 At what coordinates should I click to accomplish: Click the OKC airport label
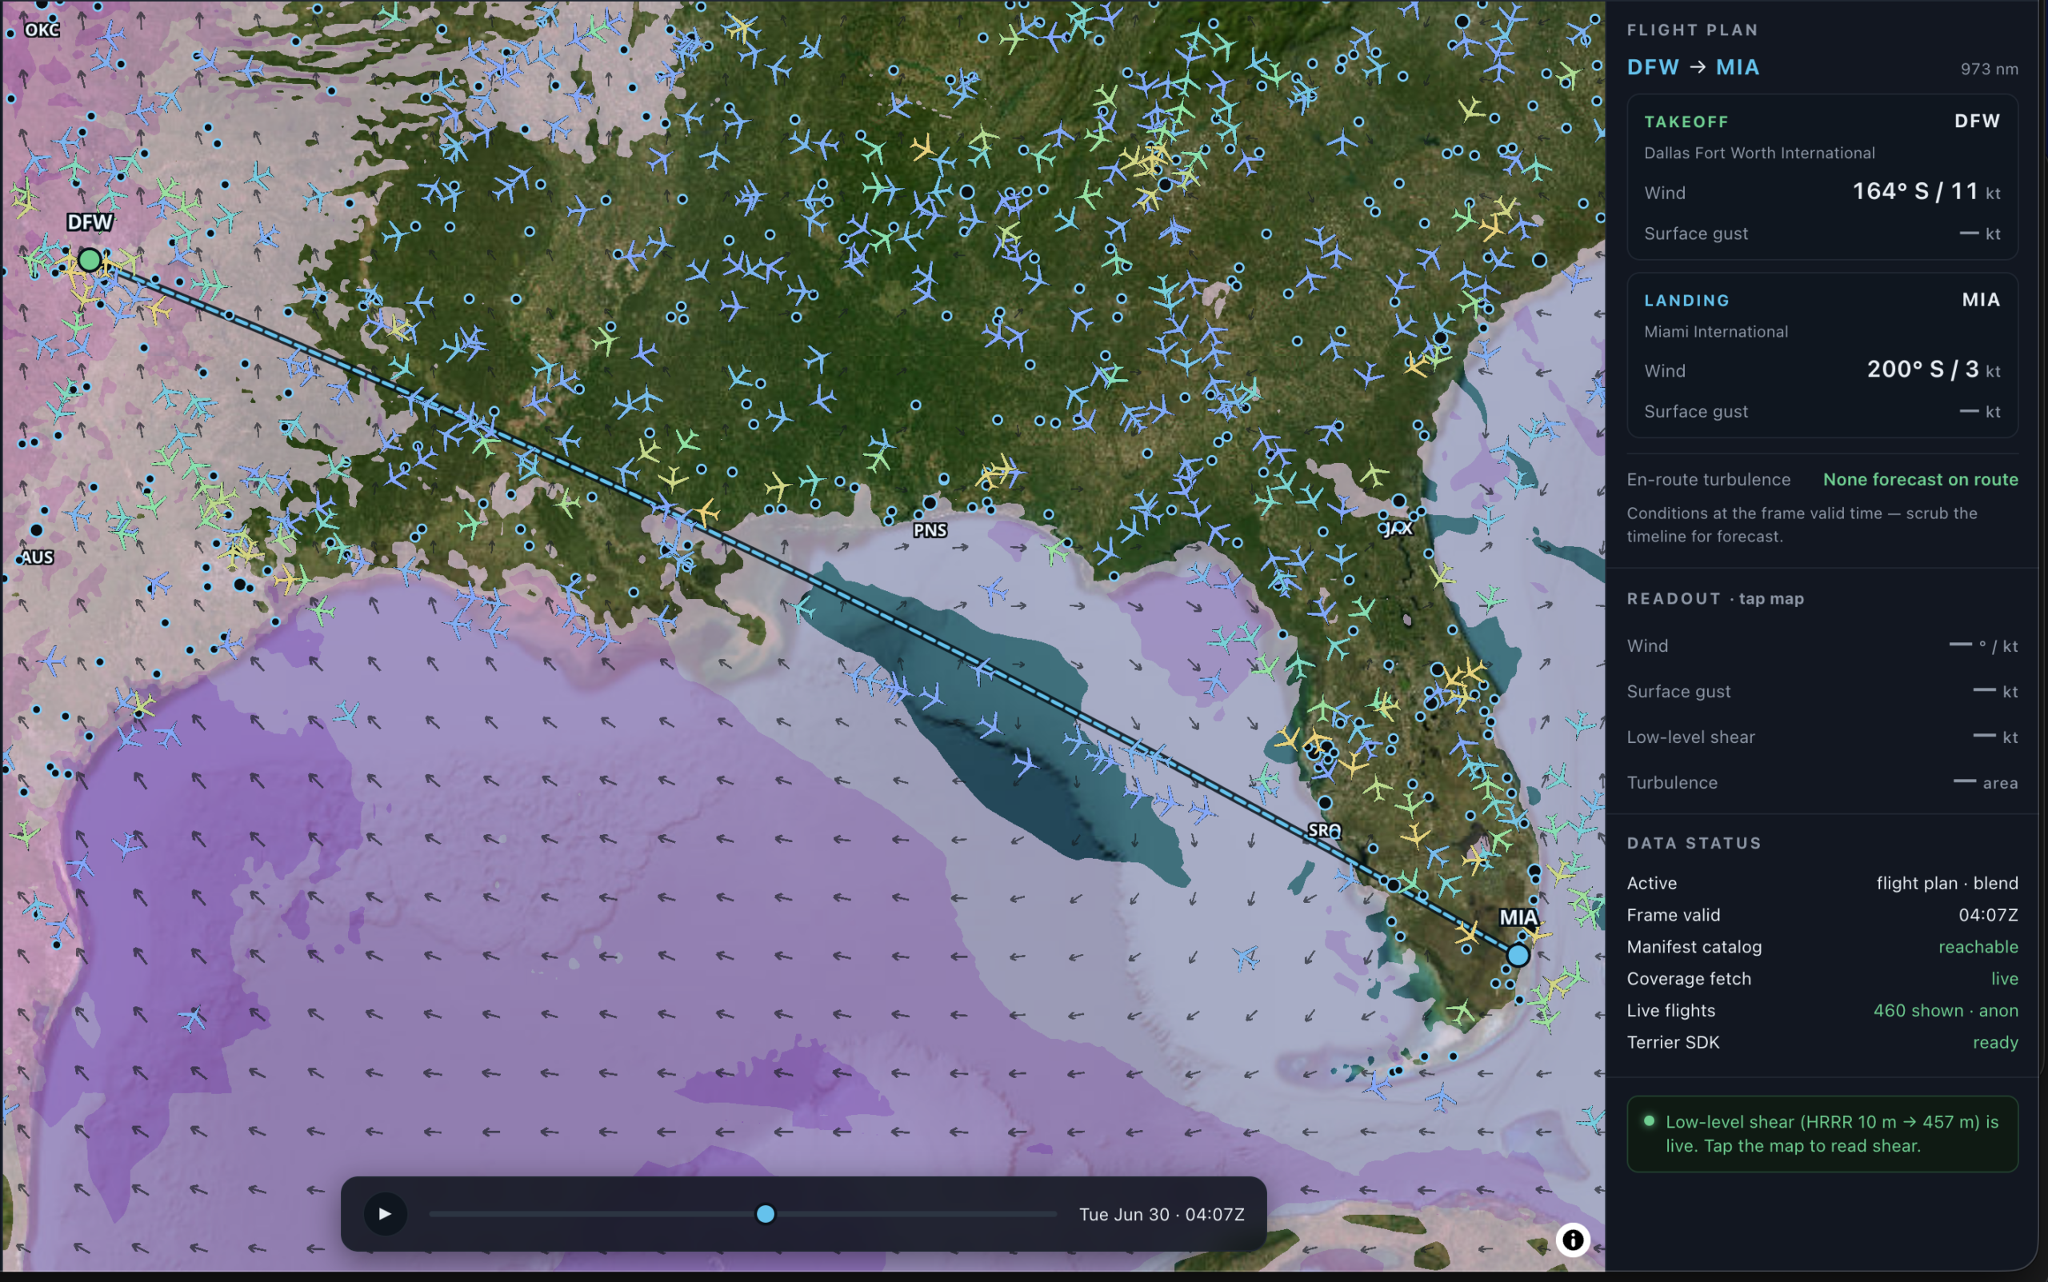click(42, 30)
